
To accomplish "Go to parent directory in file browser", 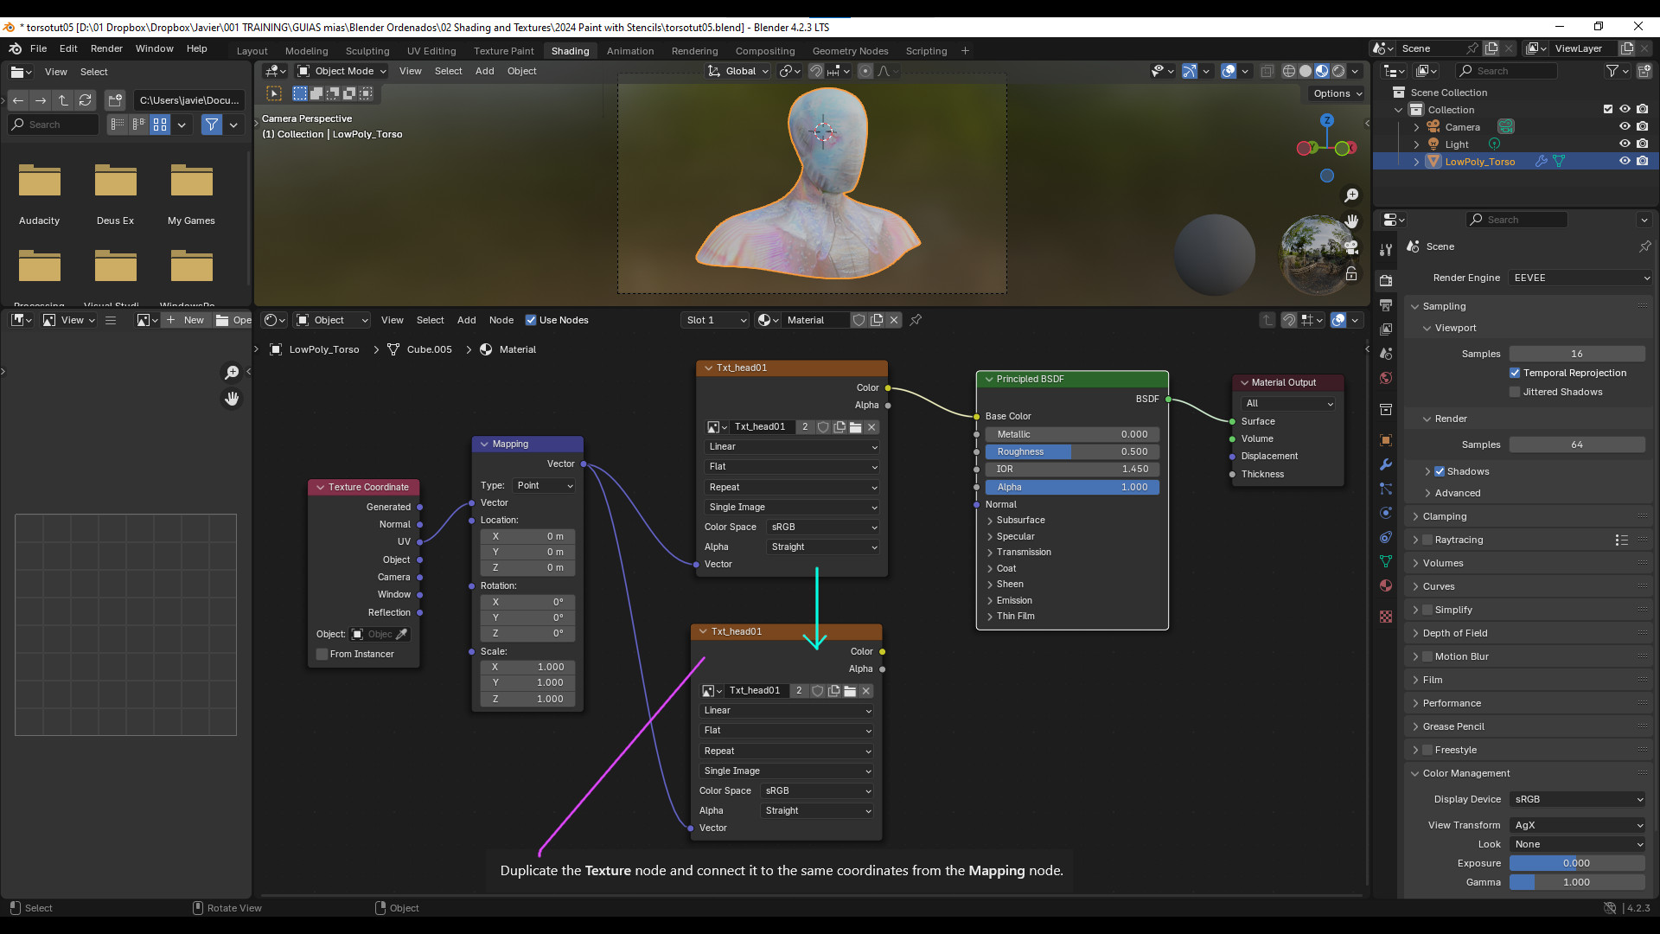I will pyautogui.click(x=63, y=100).
